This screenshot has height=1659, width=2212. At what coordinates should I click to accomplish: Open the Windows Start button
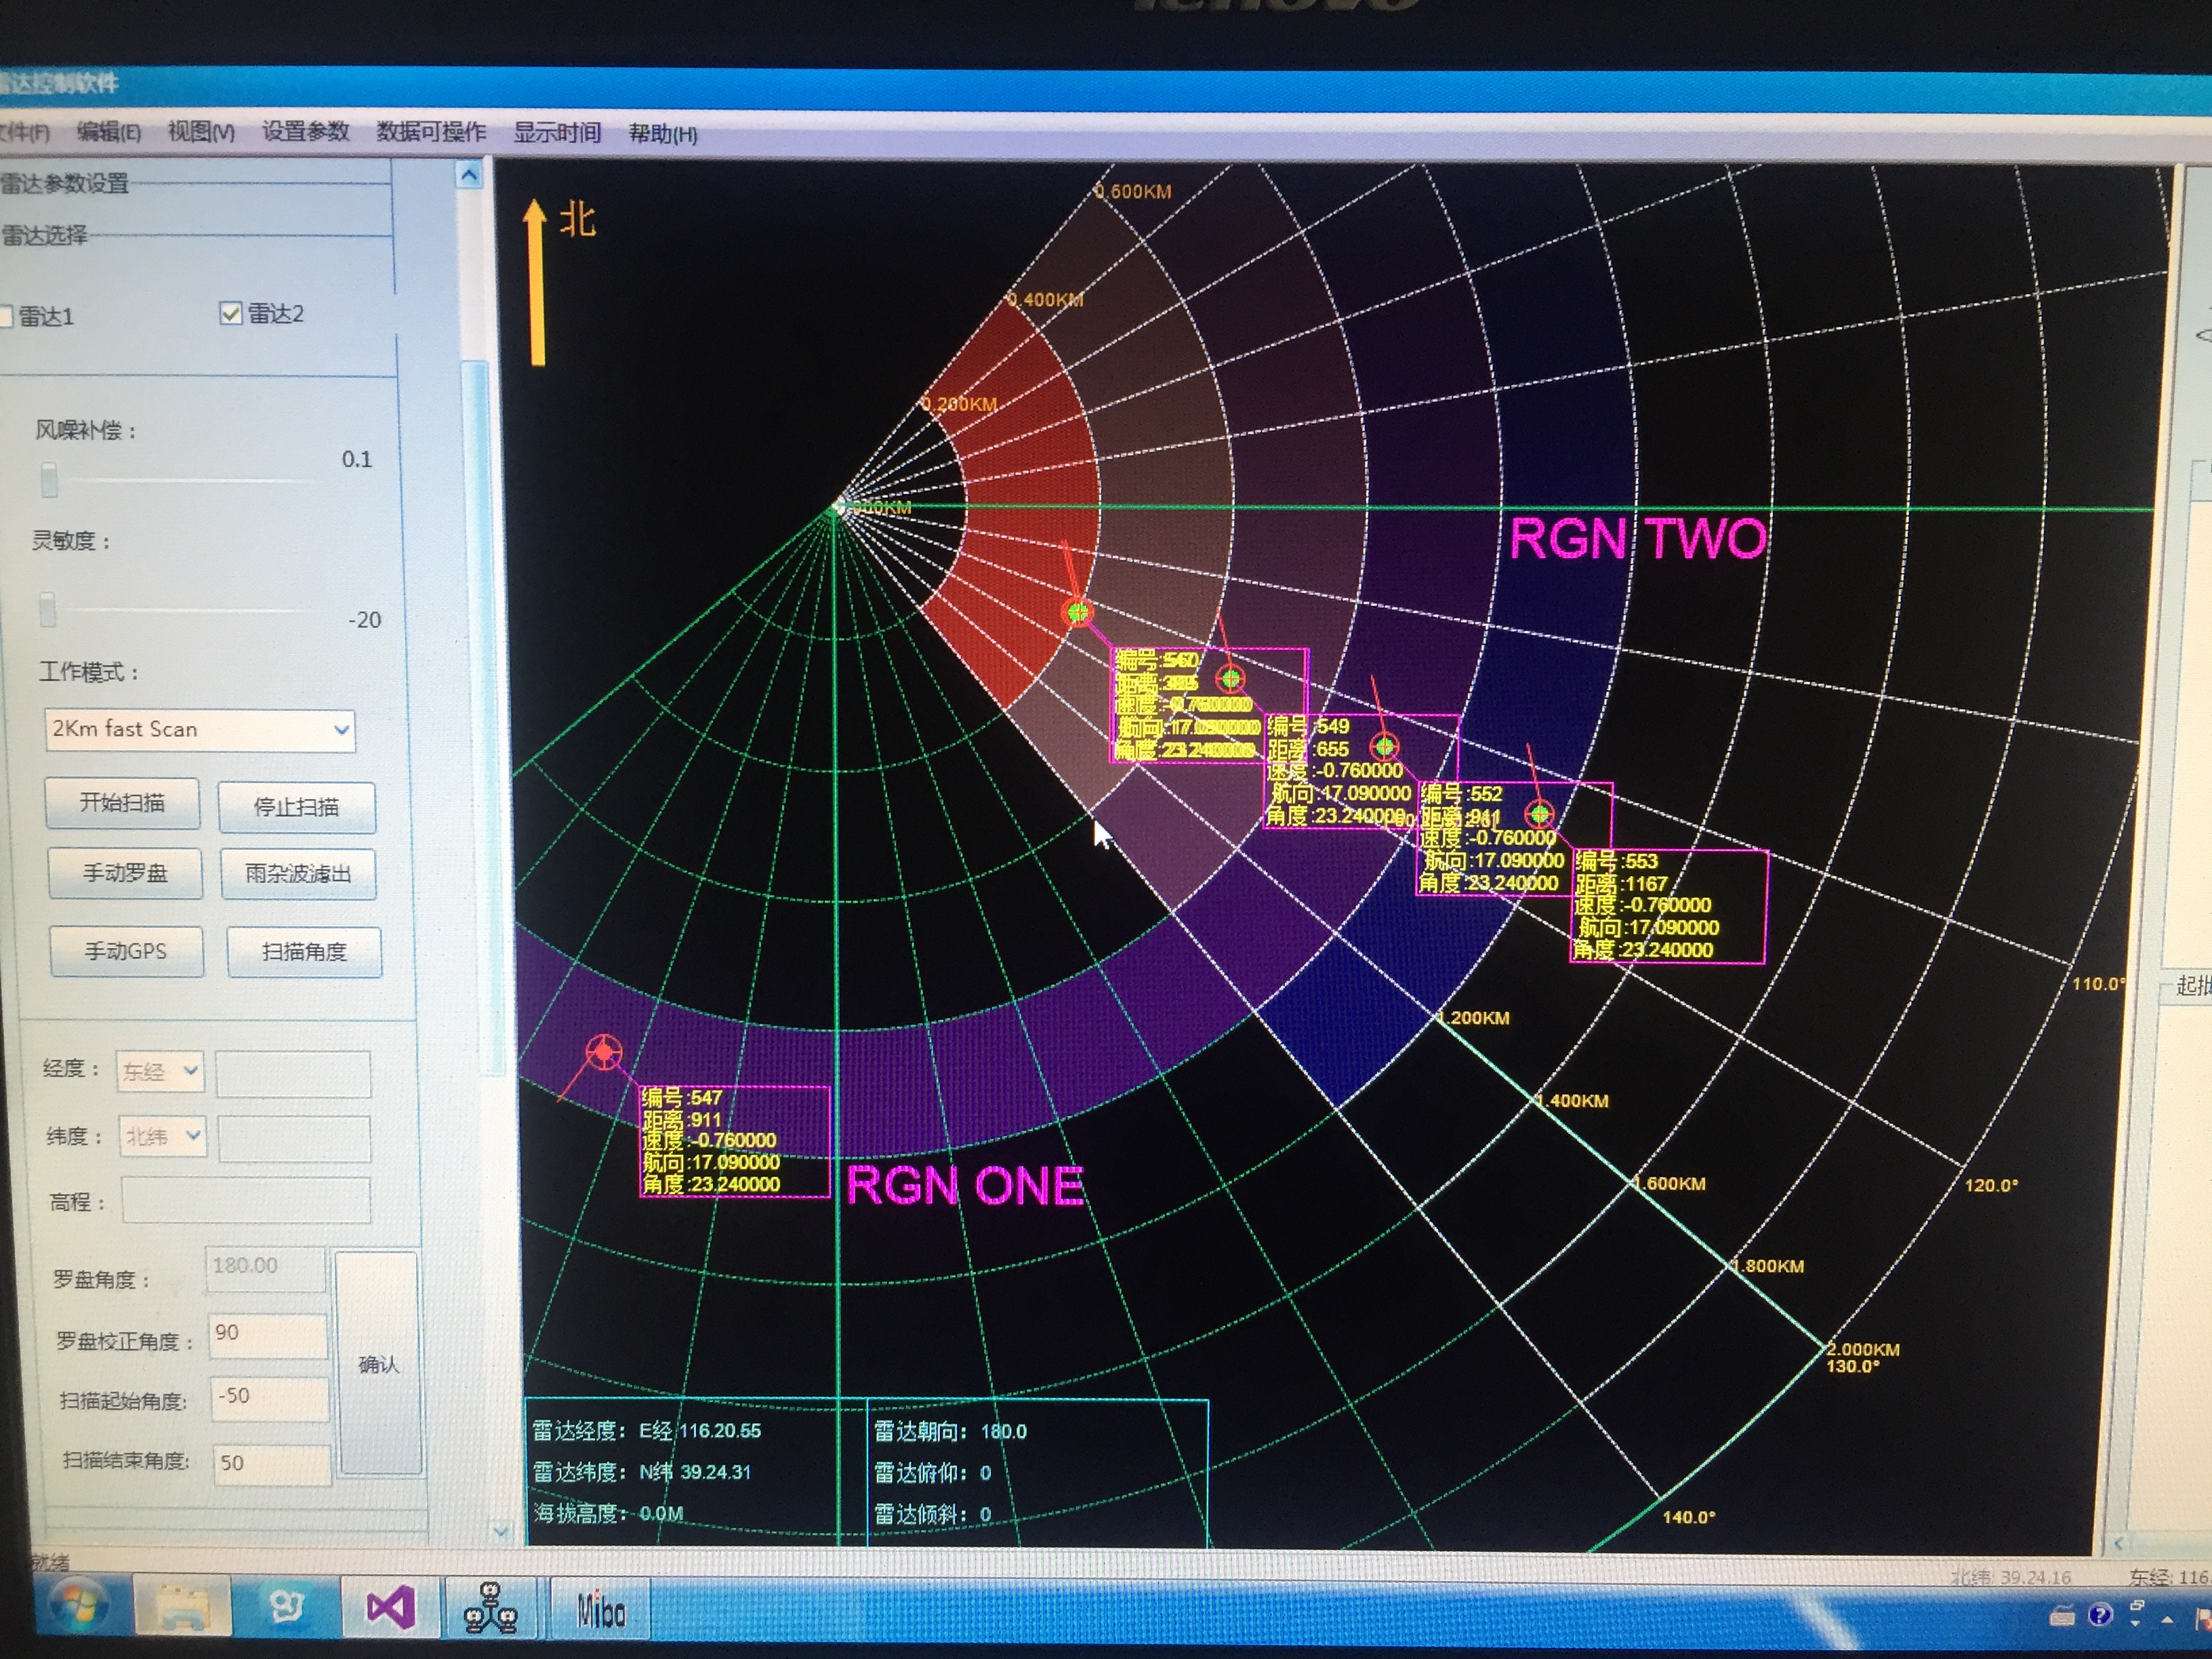[x=78, y=1607]
